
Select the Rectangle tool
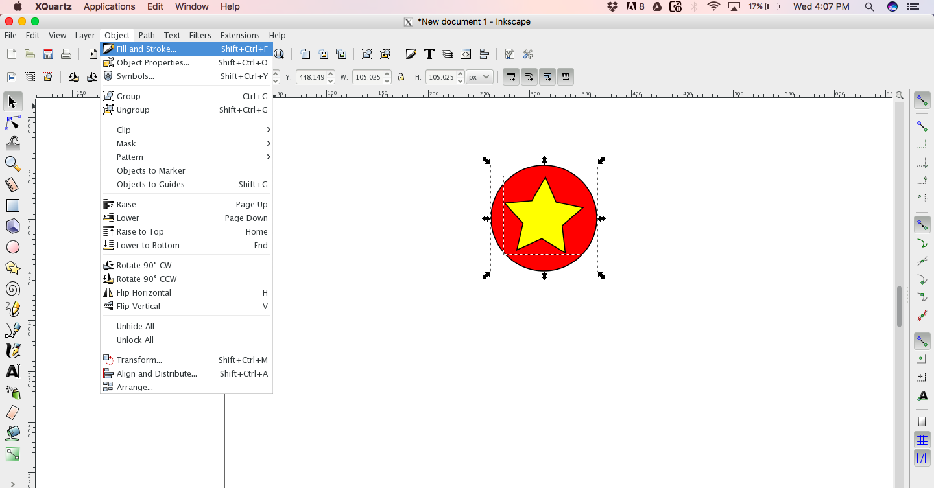[x=12, y=205]
